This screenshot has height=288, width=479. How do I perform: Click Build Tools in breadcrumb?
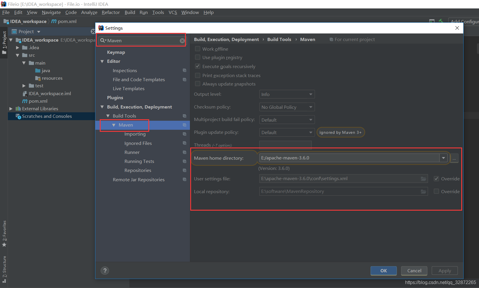pyautogui.click(x=279, y=40)
